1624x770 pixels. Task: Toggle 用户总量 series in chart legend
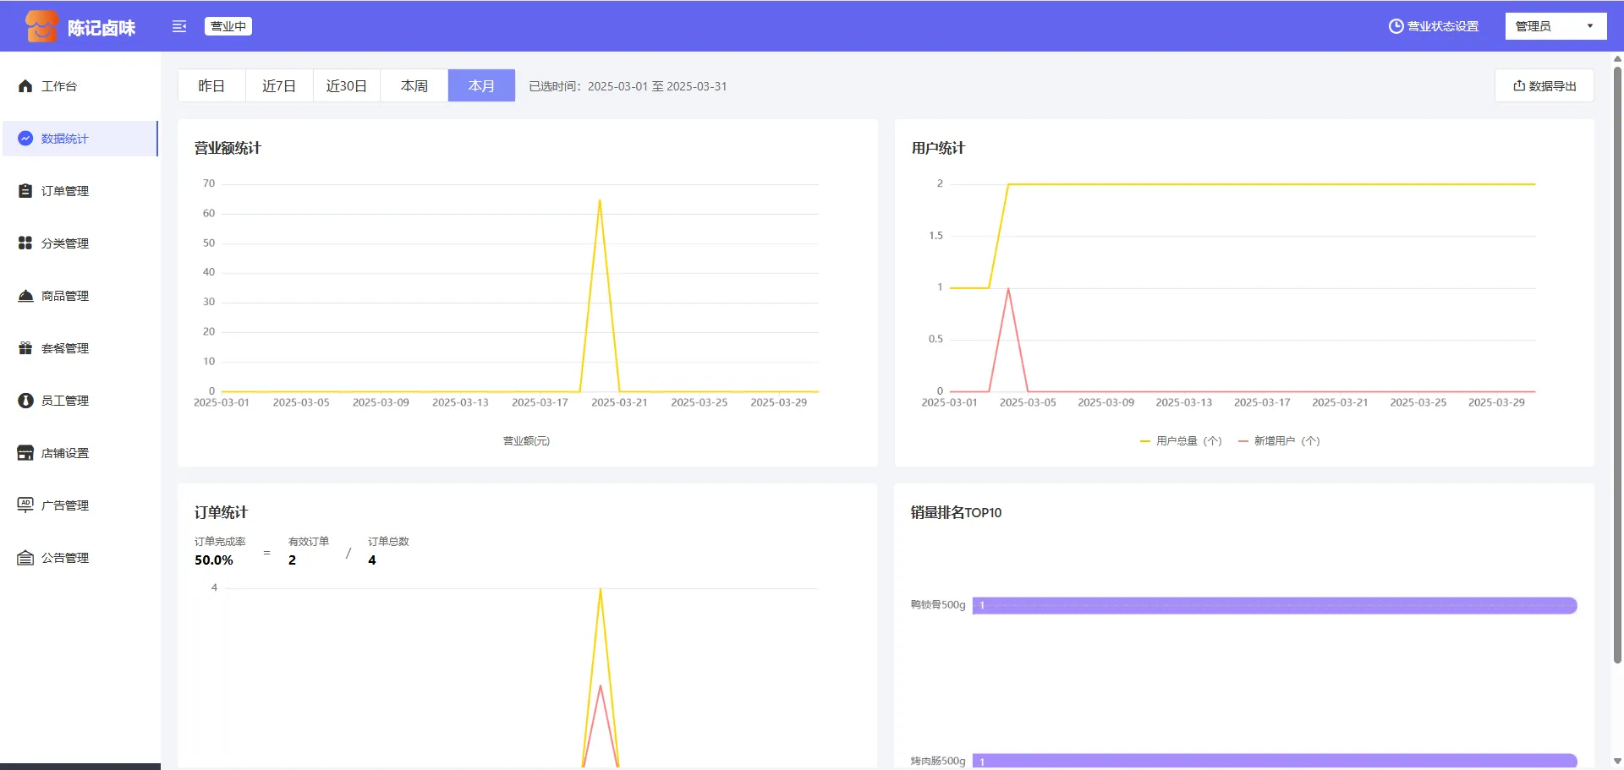click(1181, 441)
